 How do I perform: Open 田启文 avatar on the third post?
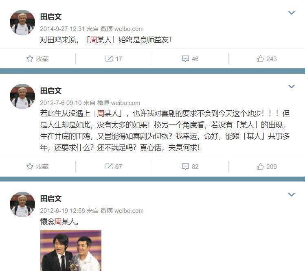click(x=22, y=204)
